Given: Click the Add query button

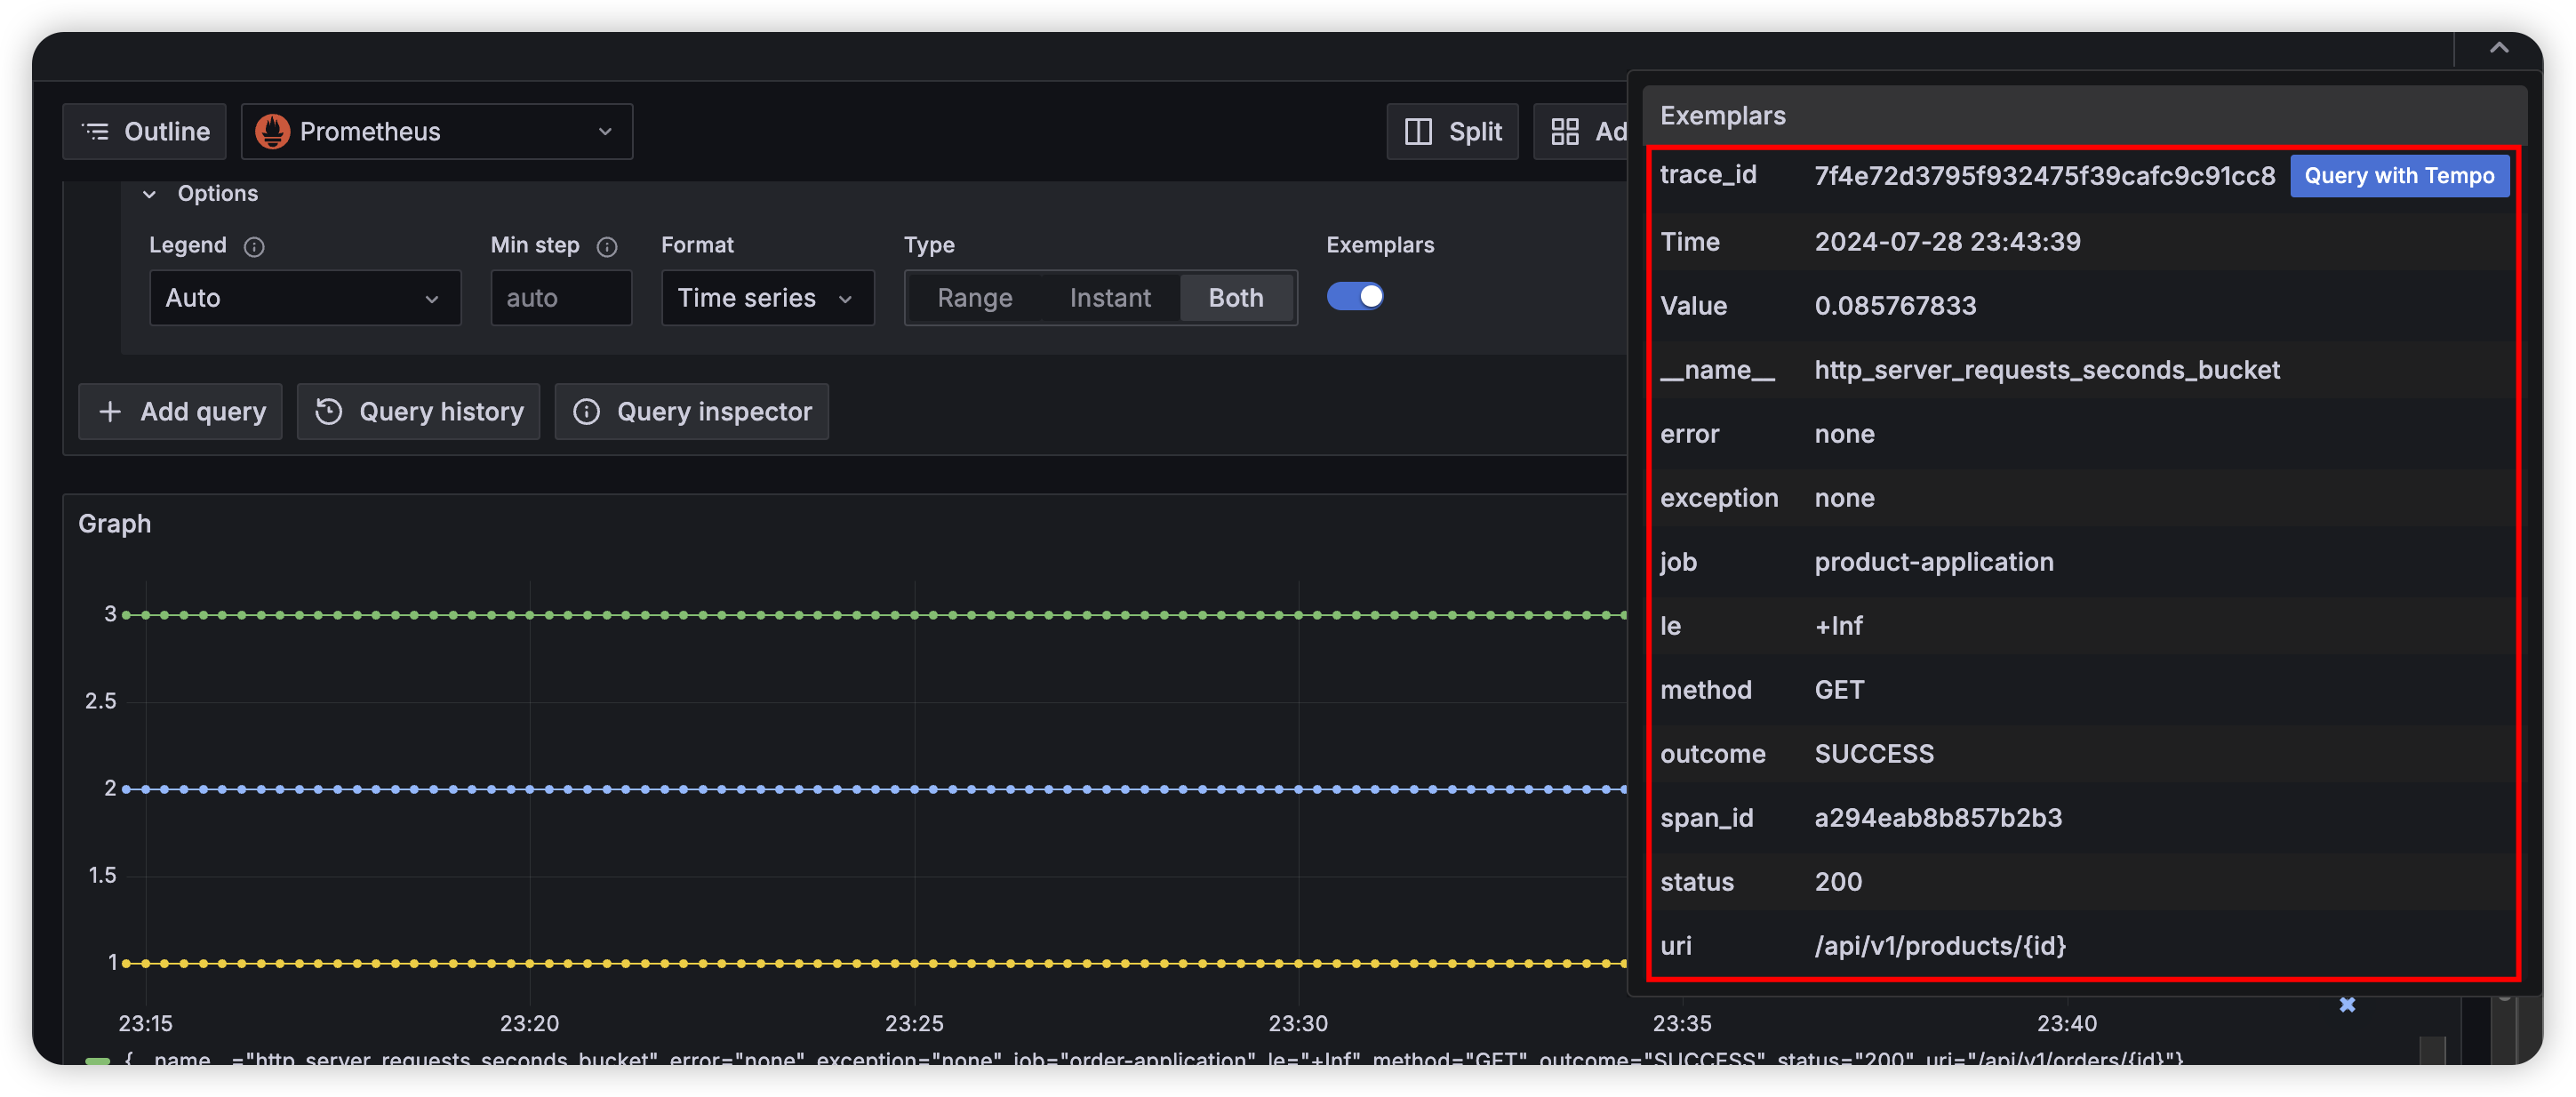Looking at the screenshot, I should [x=181, y=411].
